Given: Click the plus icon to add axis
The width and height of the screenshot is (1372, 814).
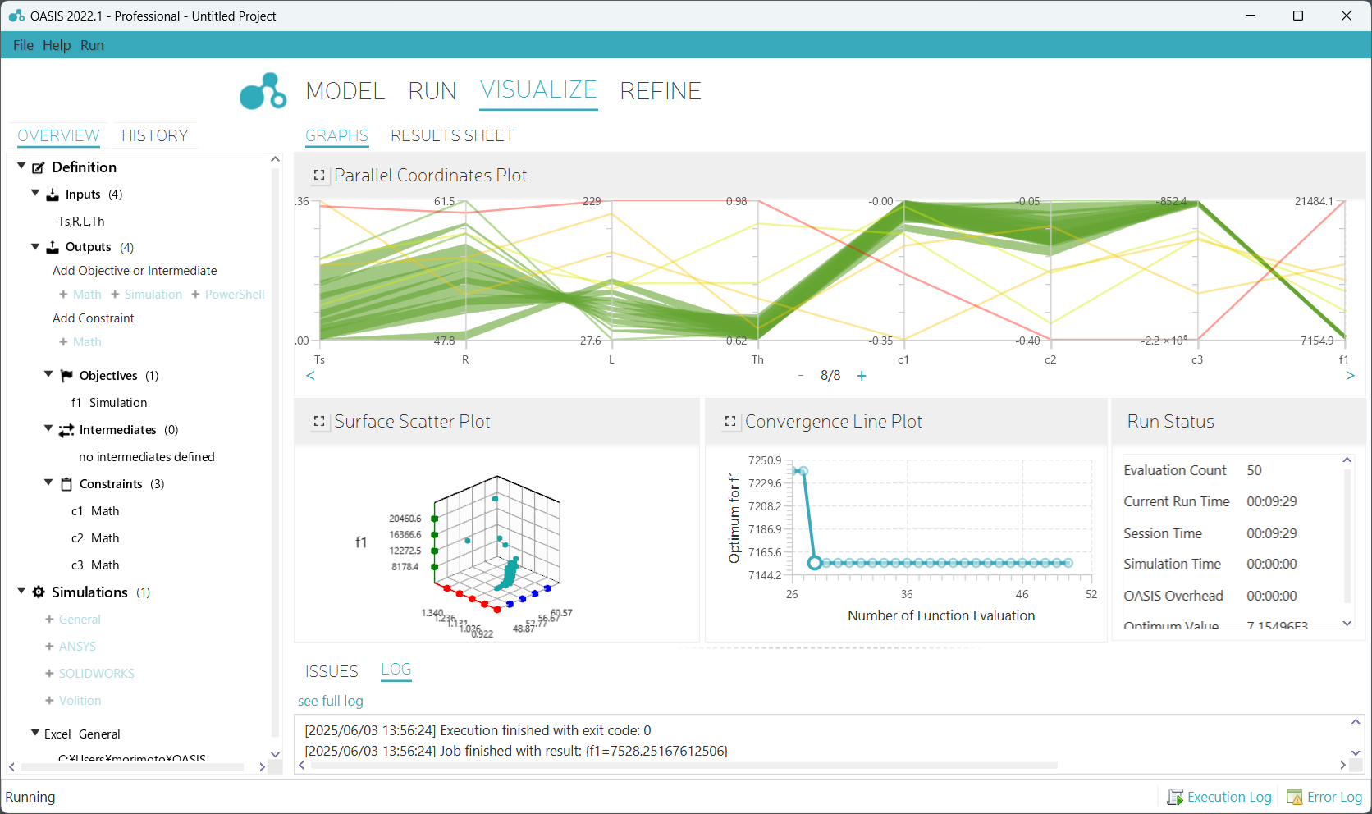Looking at the screenshot, I should point(862,376).
